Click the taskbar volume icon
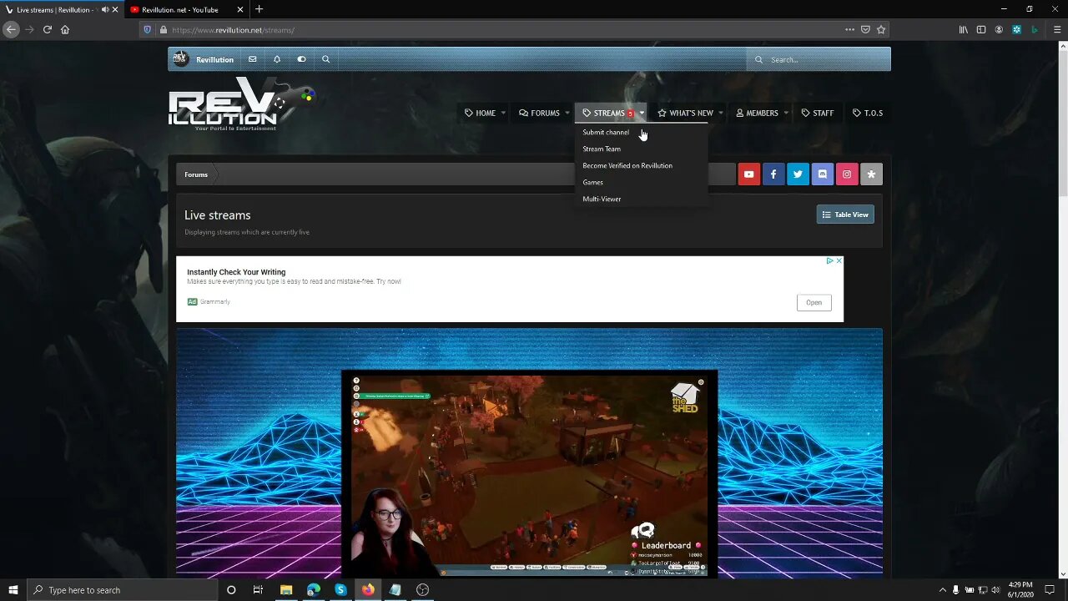This screenshot has height=601, width=1068. (x=996, y=589)
